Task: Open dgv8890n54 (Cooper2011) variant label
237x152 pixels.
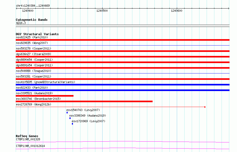Action: pos(34,60)
